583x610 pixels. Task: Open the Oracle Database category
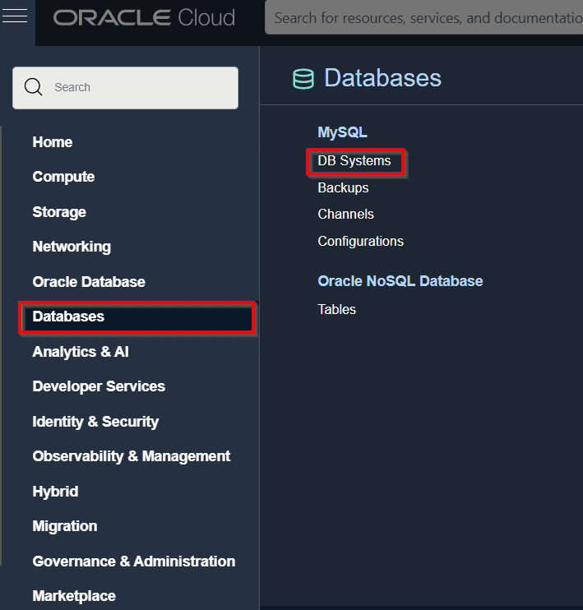tap(89, 282)
